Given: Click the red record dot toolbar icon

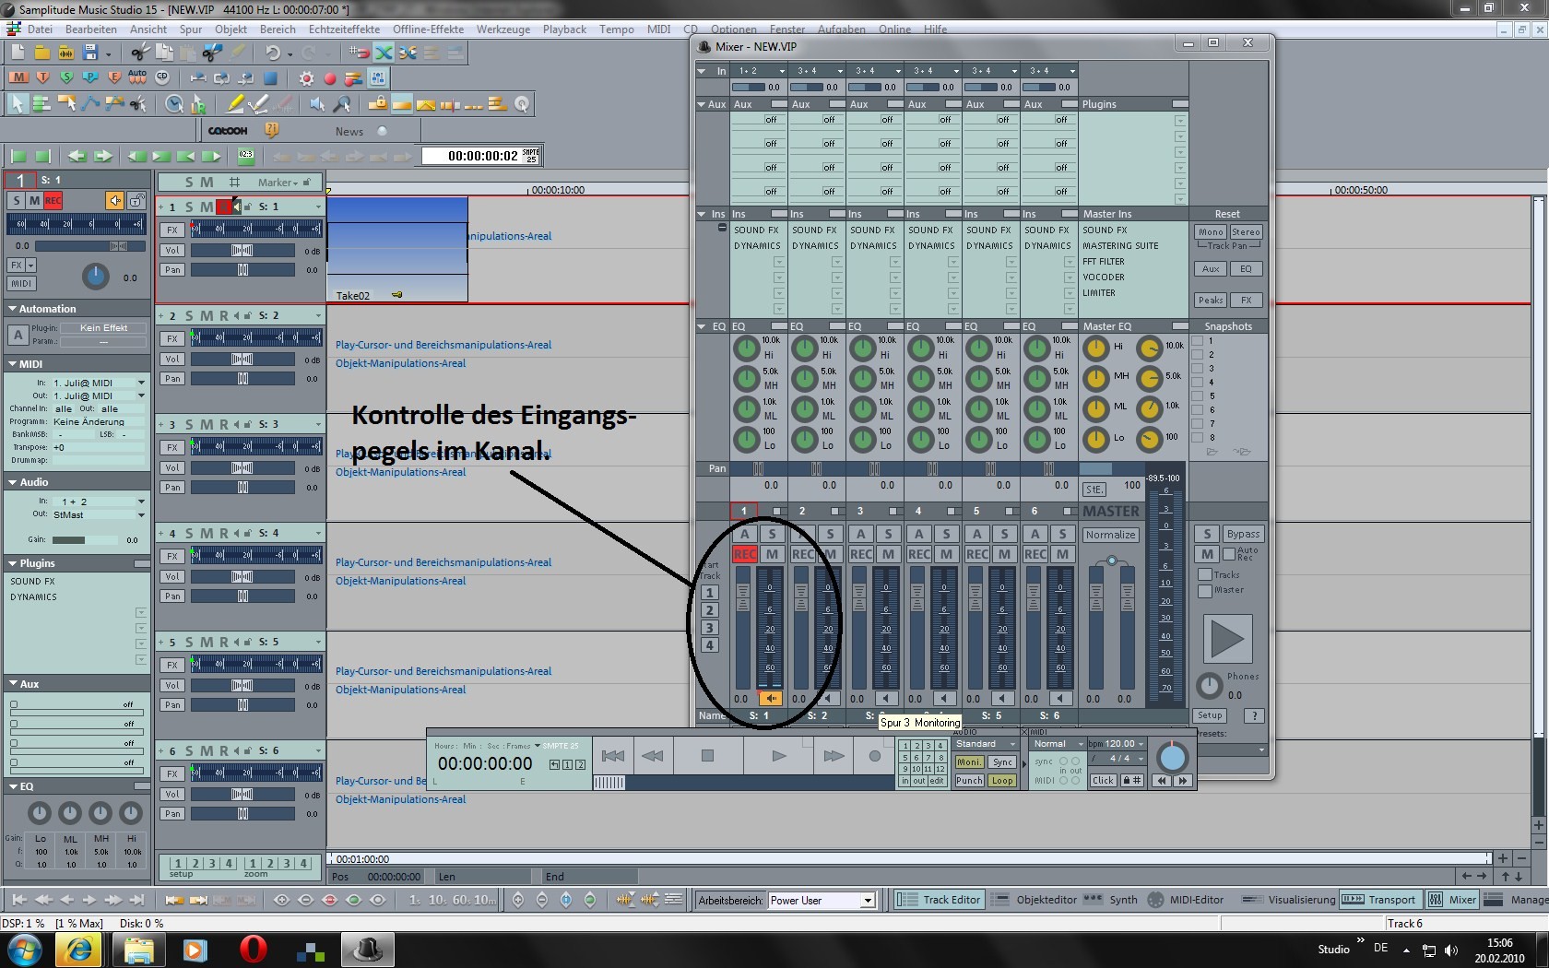Looking at the screenshot, I should [329, 78].
